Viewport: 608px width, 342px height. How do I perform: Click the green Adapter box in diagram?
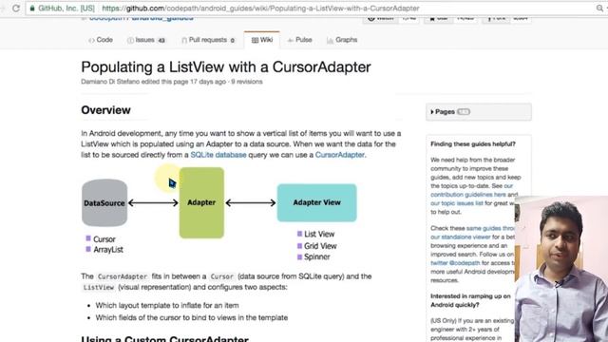[x=201, y=202]
